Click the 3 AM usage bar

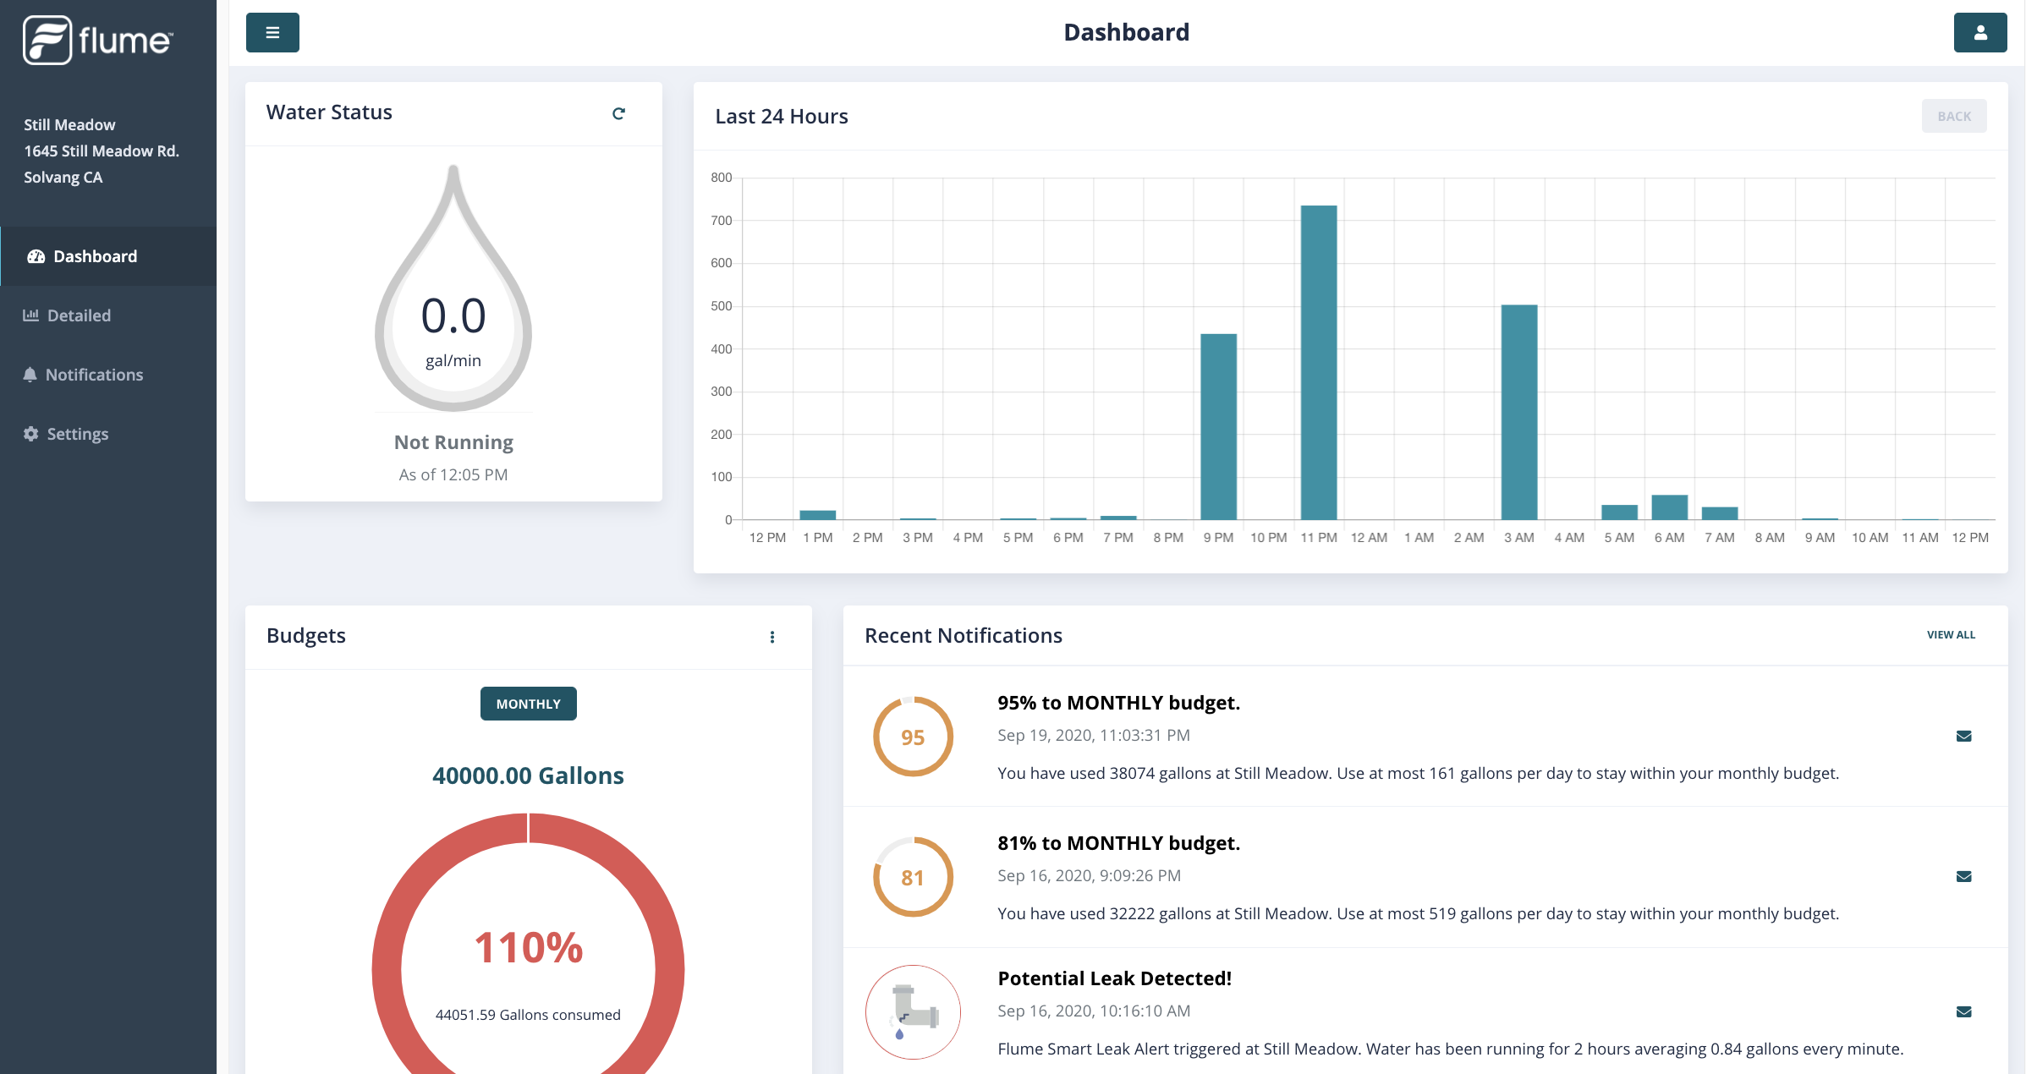1519,413
